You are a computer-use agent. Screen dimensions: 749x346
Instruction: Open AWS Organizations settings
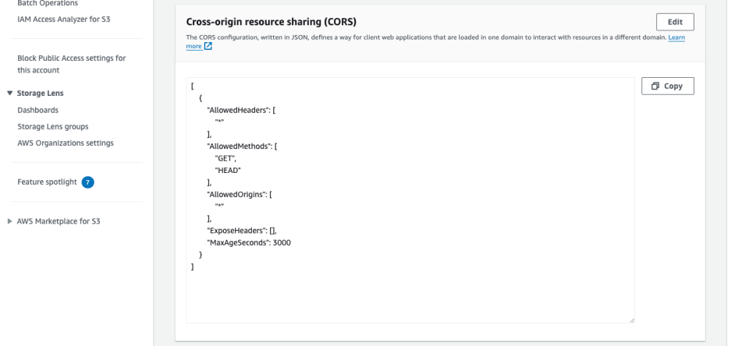point(65,143)
